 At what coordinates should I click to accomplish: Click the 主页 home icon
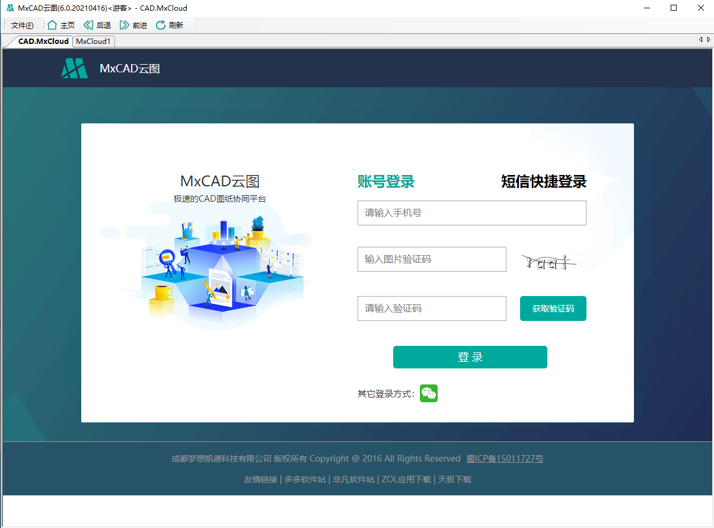52,25
